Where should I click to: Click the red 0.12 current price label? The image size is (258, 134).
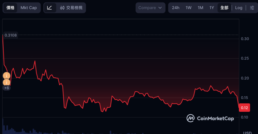click(x=244, y=108)
